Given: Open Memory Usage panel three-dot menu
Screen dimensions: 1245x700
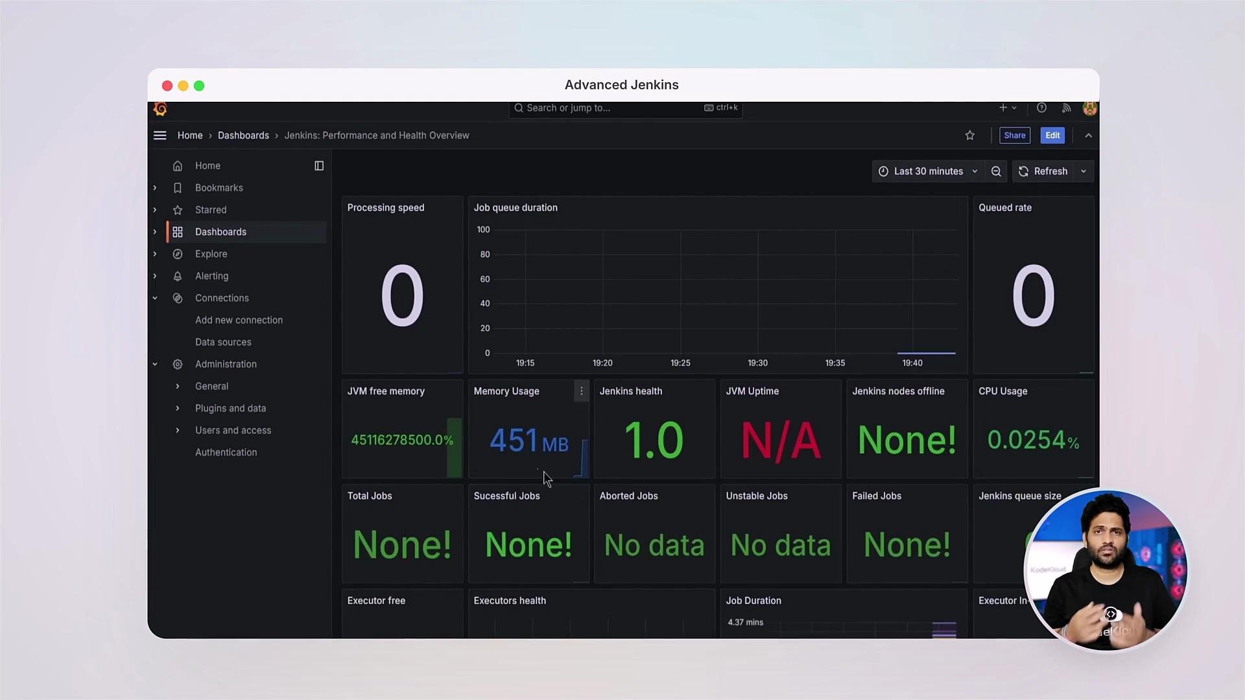Looking at the screenshot, I should tap(582, 391).
